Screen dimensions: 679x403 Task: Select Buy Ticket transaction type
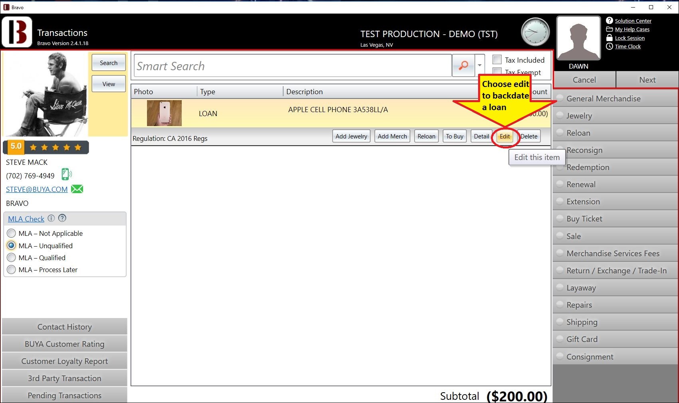(x=615, y=219)
